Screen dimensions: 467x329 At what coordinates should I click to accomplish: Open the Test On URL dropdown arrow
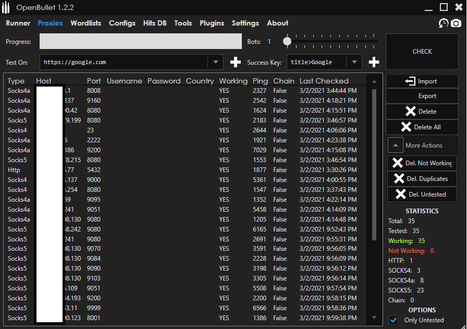click(216, 62)
